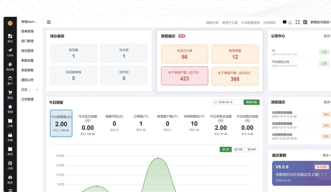Open the V6.0.6 update card
This screenshot has width=331, height=192.
(301, 173)
